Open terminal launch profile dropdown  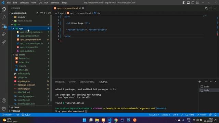click(202, 82)
